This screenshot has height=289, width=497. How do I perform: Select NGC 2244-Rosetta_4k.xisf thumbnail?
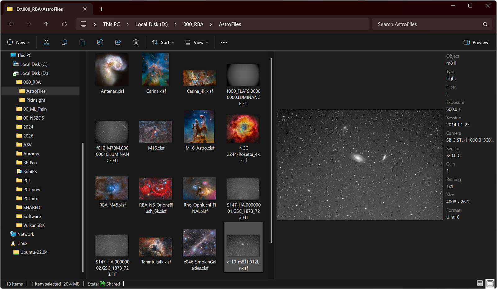tap(243, 129)
